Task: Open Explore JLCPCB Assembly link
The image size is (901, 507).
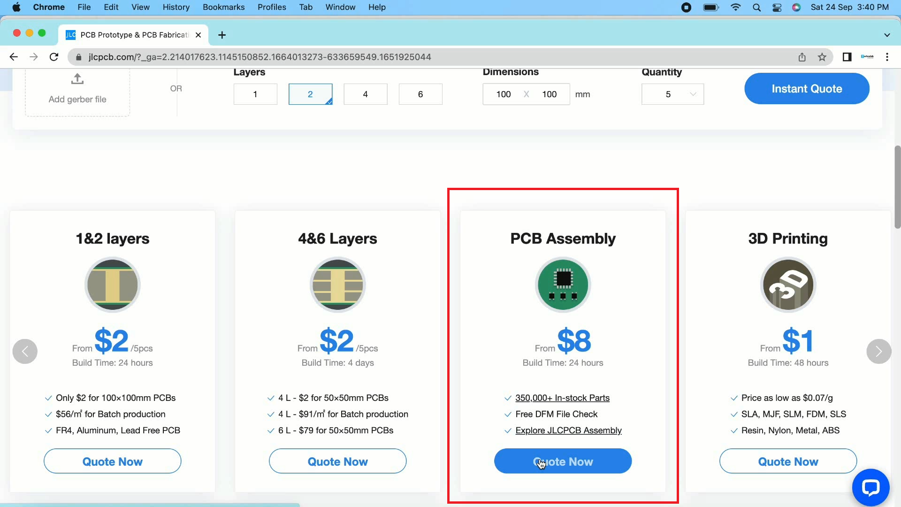Action: point(568,430)
